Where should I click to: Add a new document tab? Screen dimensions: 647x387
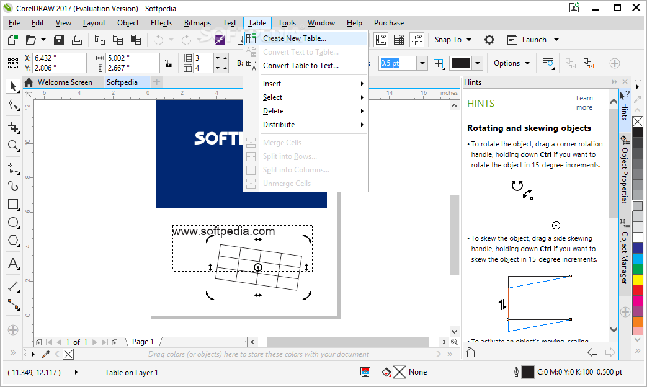pos(156,82)
